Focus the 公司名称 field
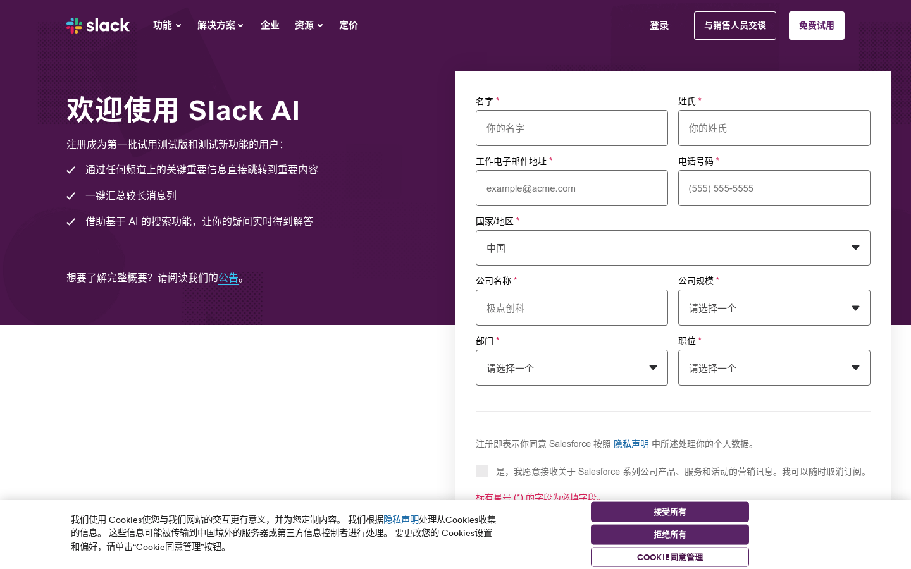 point(572,308)
